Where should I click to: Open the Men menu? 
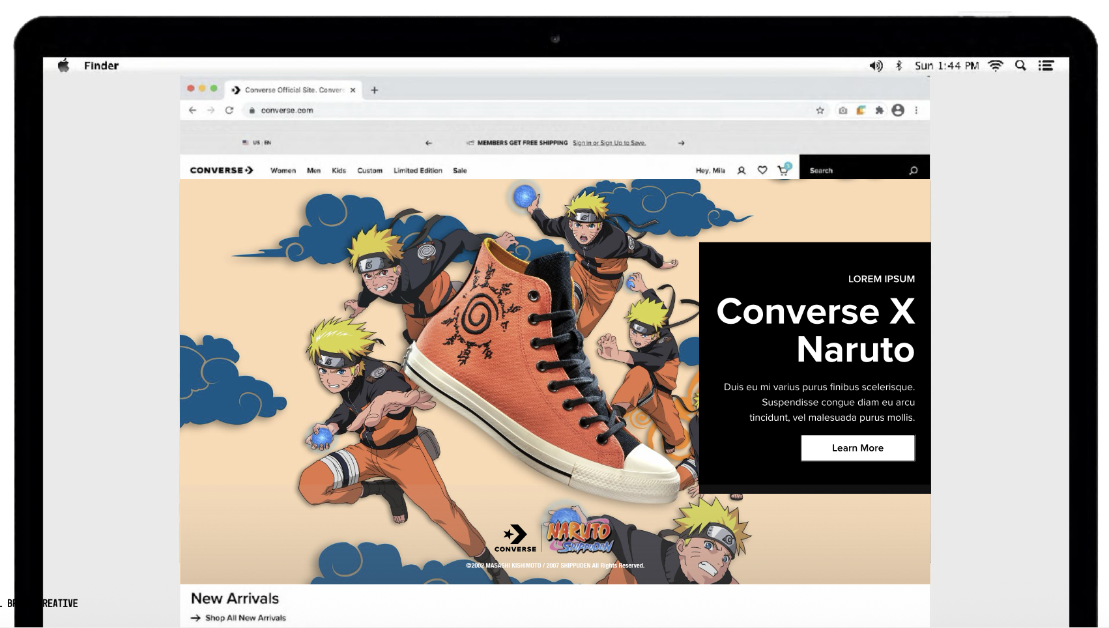(313, 171)
